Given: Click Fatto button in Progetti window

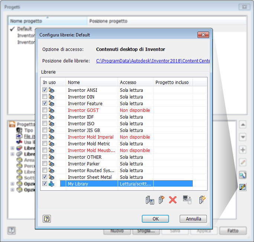Looking at the screenshot, I should [233, 230].
